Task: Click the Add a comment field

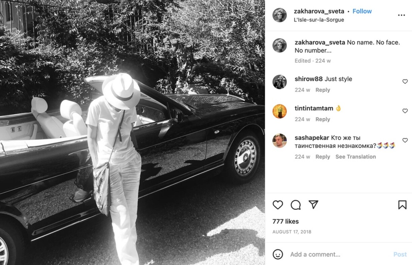Action: tap(339, 254)
